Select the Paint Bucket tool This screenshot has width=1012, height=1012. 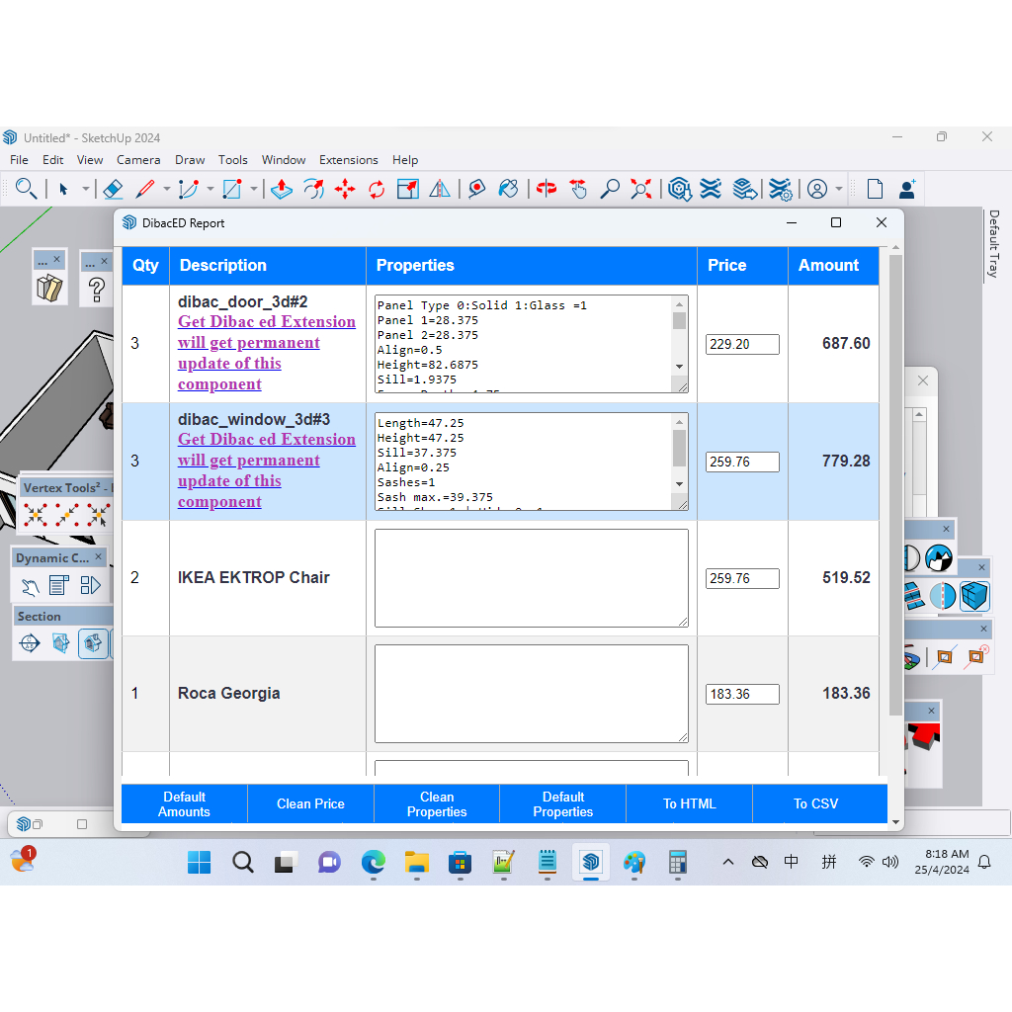click(x=509, y=189)
